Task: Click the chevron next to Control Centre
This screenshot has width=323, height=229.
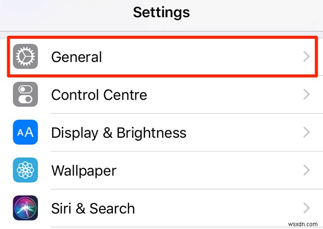Action: [x=306, y=95]
